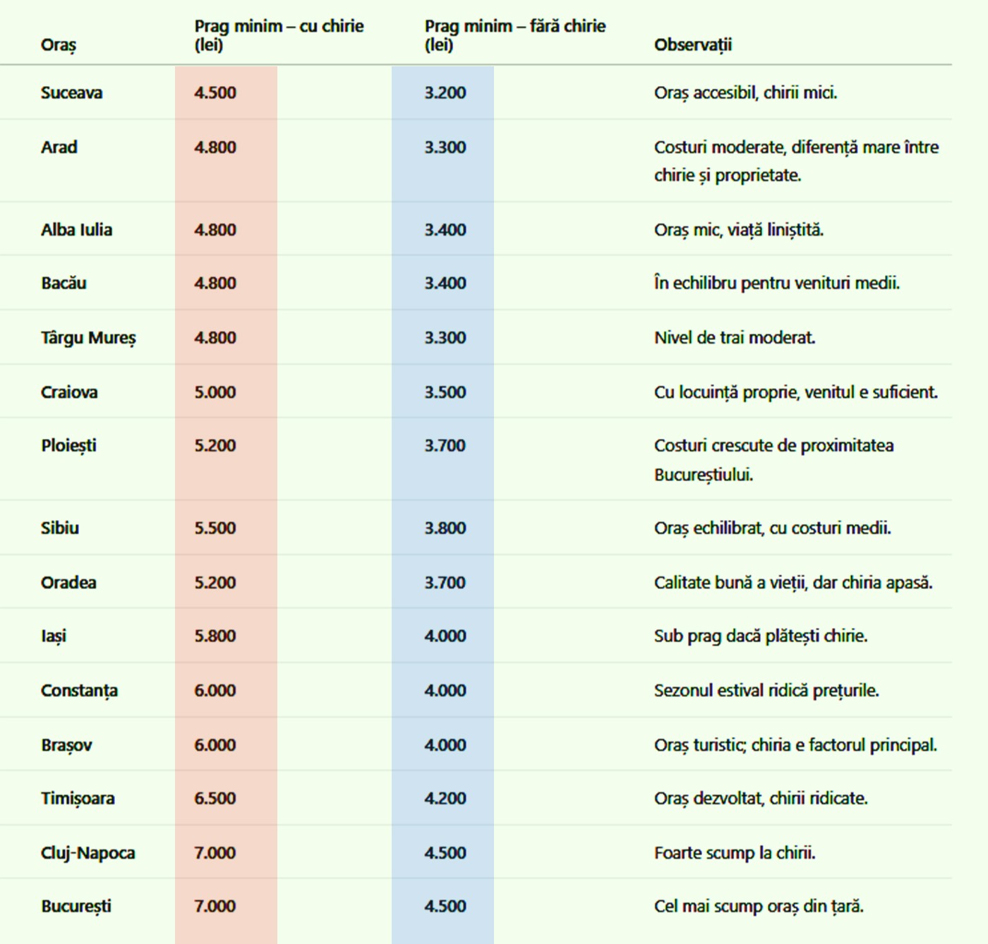Select the Constanța city name cell
The width and height of the screenshot is (988, 944).
point(79,691)
